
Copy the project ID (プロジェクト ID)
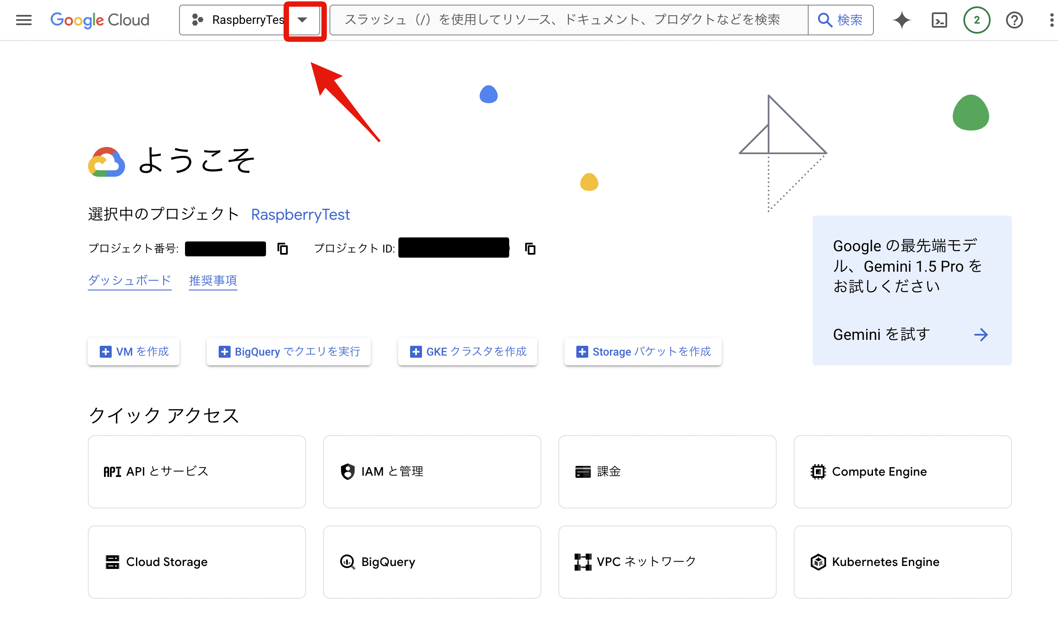(x=530, y=248)
